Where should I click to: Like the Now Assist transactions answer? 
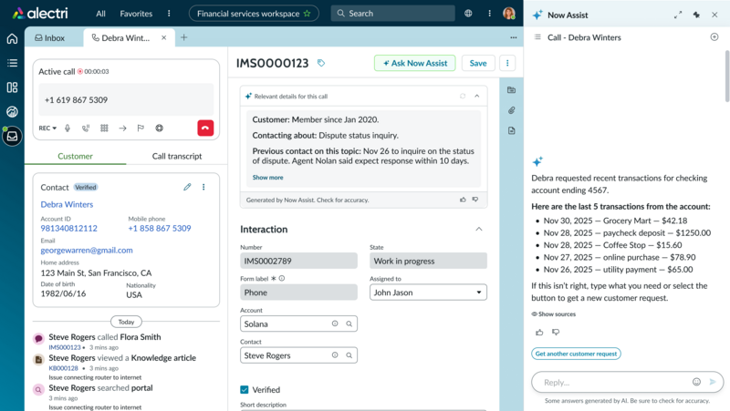coord(539,332)
